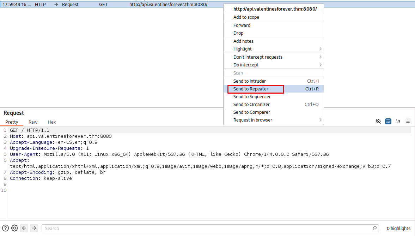Switch to the Hex tab
This screenshot has height=236, width=415.
click(52, 122)
